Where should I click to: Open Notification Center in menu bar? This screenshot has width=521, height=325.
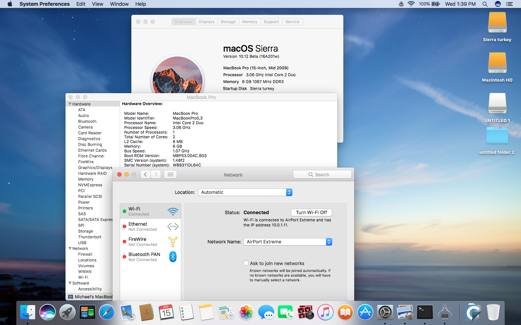(x=509, y=4)
